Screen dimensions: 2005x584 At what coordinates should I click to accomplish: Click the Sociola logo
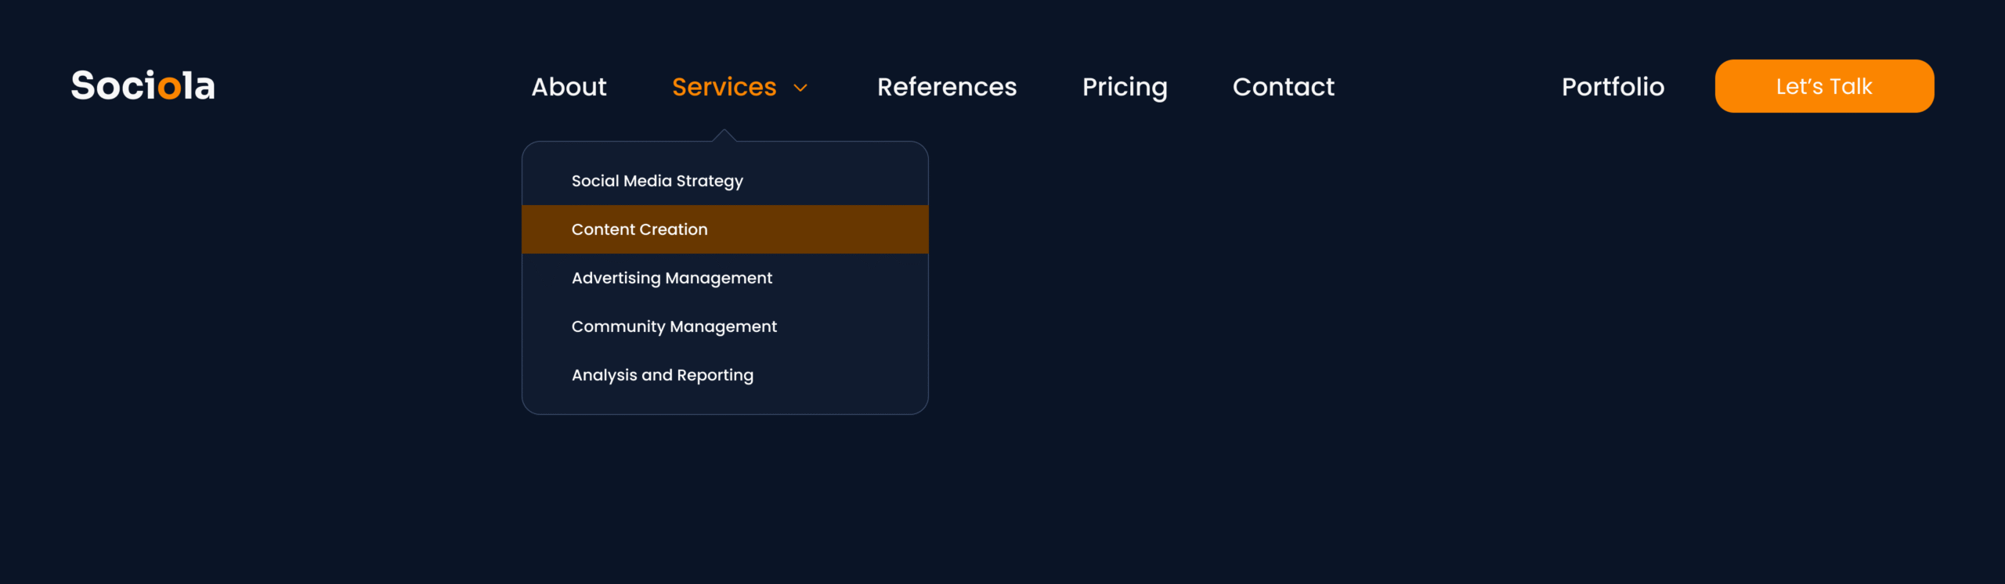[143, 85]
